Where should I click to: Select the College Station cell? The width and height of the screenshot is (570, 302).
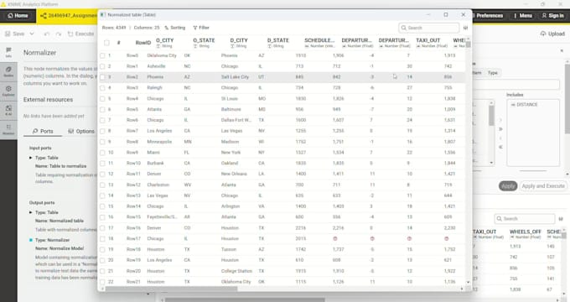[x=236, y=271]
